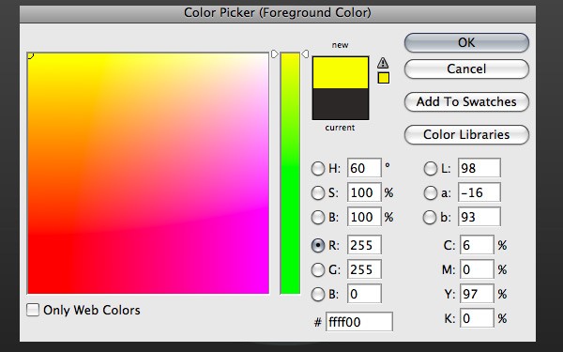Viewport: 563px width, 352px height.
Task: Click the R field showing 255
Action: point(364,245)
